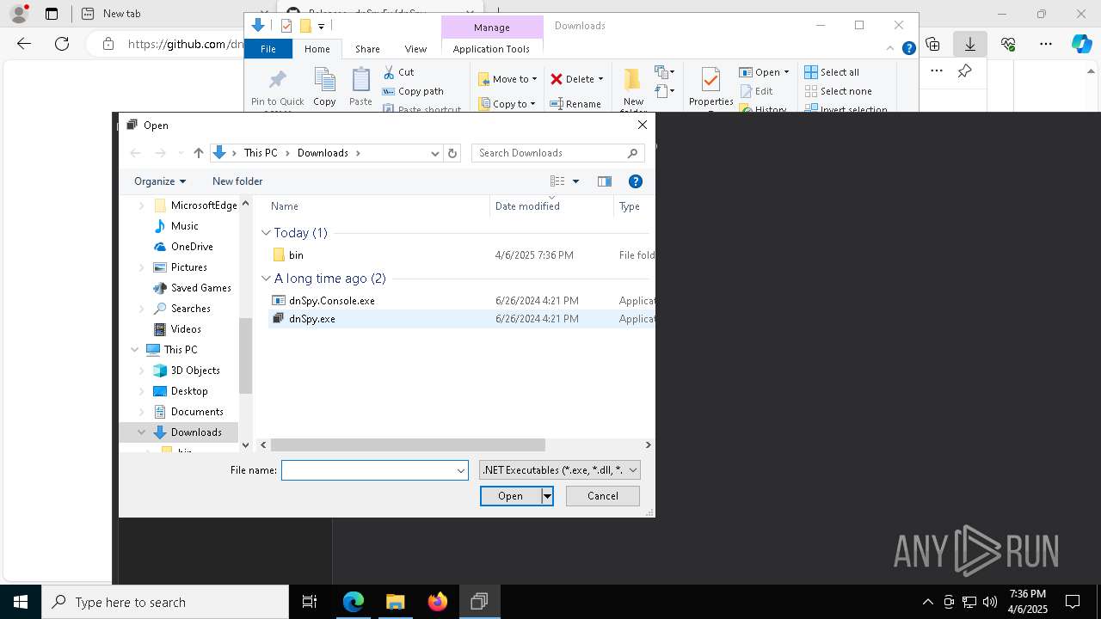Image resolution: width=1101 pixels, height=619 pixels.
Task: Select the bin folder in file list
Action: click(296, 255)
